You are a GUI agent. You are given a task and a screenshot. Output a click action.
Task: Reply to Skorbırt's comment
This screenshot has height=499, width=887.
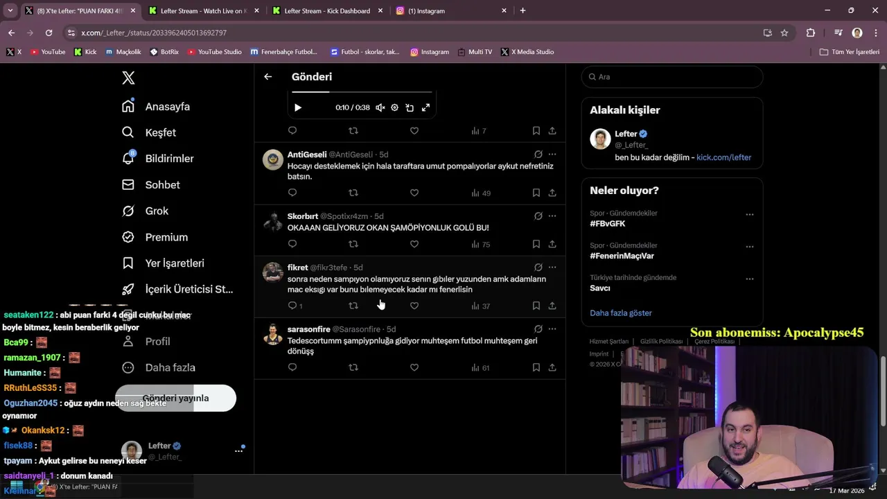pos(292,244)
